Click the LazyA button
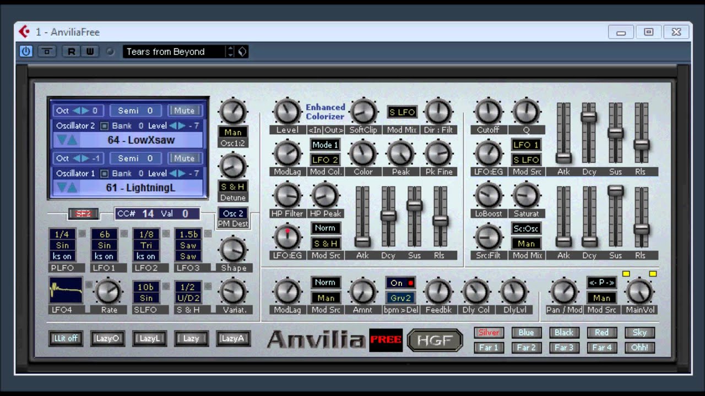 [233, 338]
